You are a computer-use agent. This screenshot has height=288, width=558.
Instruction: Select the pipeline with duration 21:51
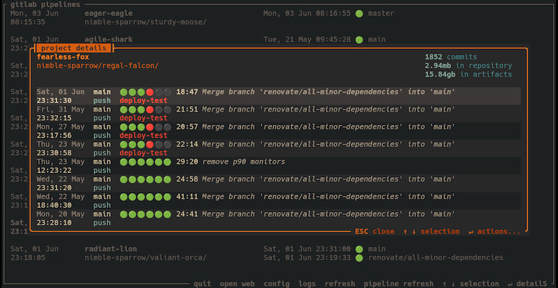click(278, 114)
